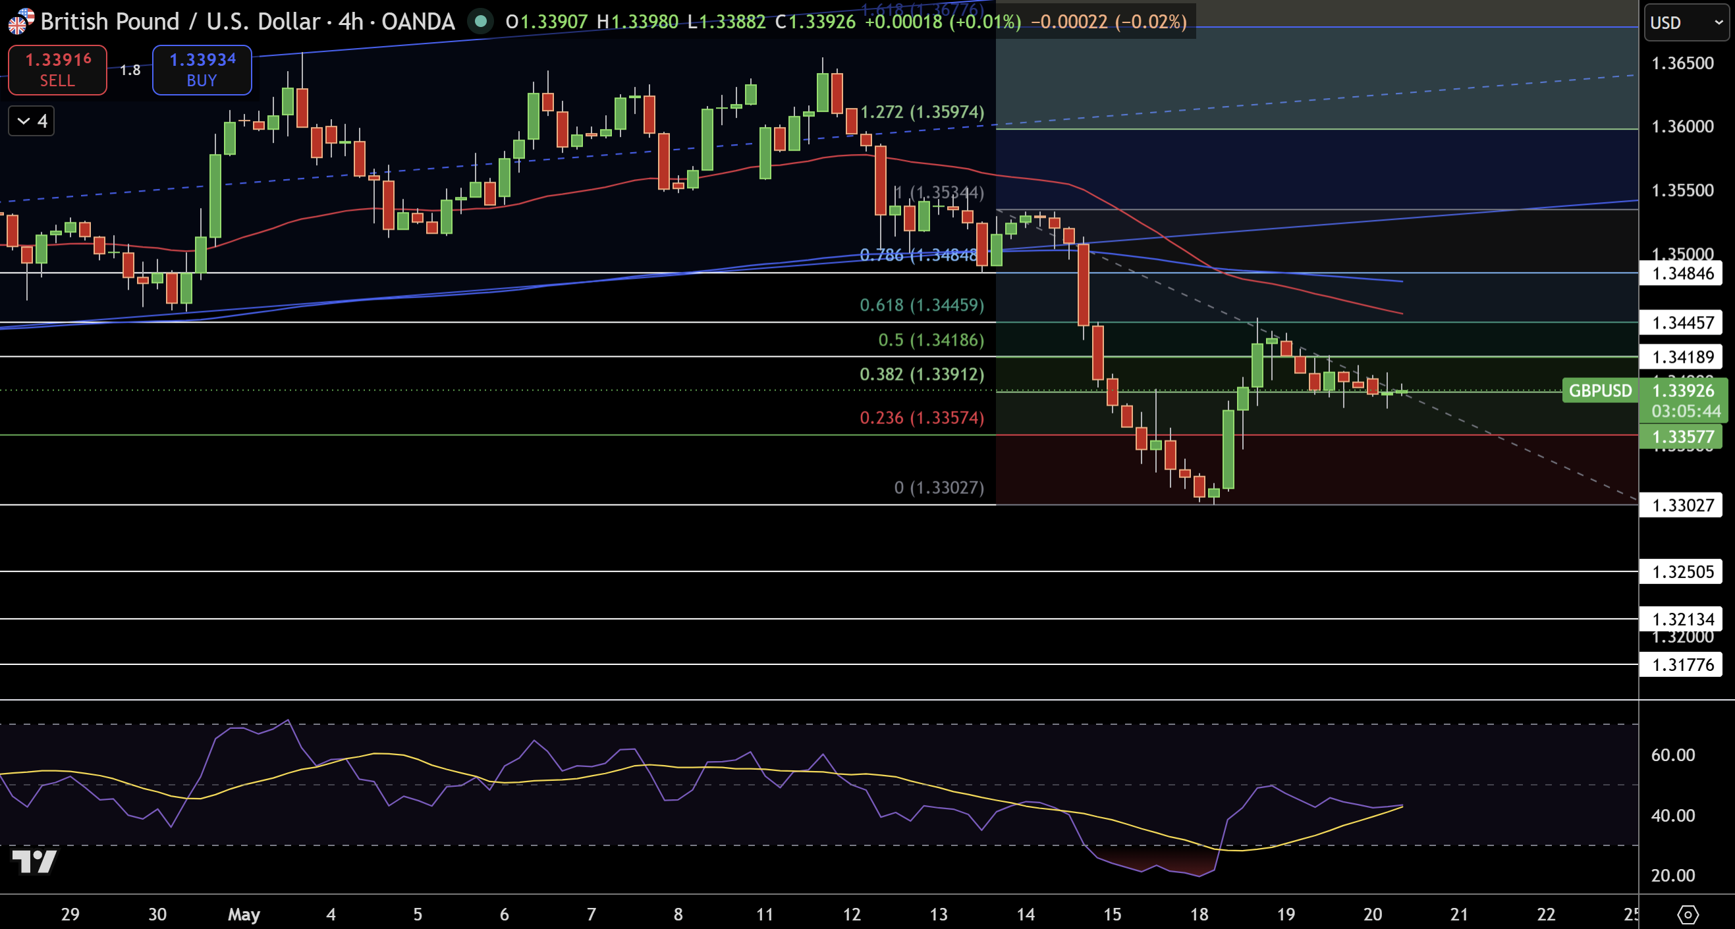Click the TradingView logo

(x=34, y=861)
